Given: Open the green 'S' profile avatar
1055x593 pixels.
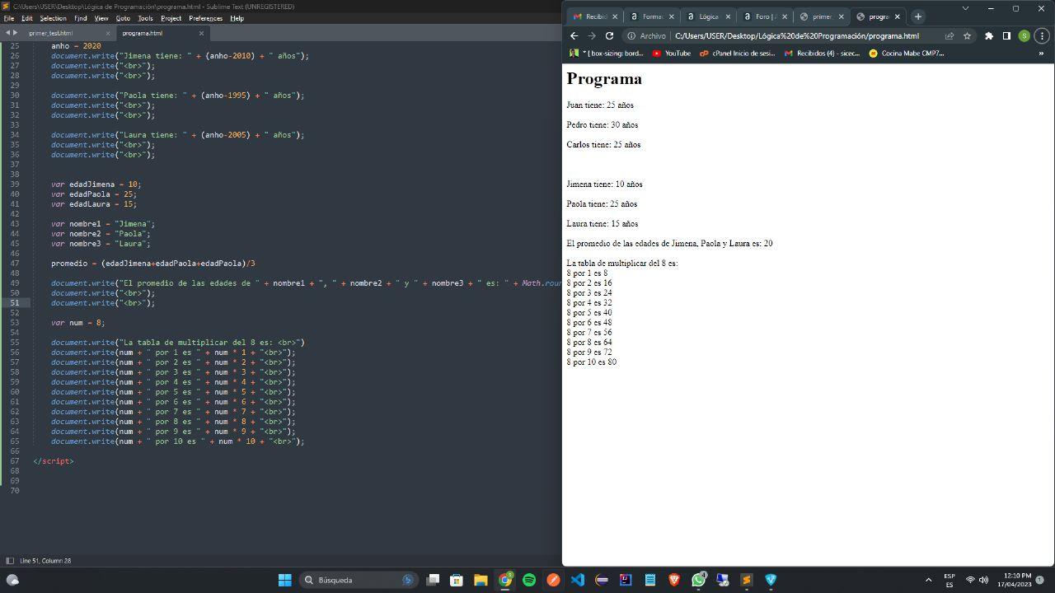Looking at the screenshot, I should [x=1025, y=35].
